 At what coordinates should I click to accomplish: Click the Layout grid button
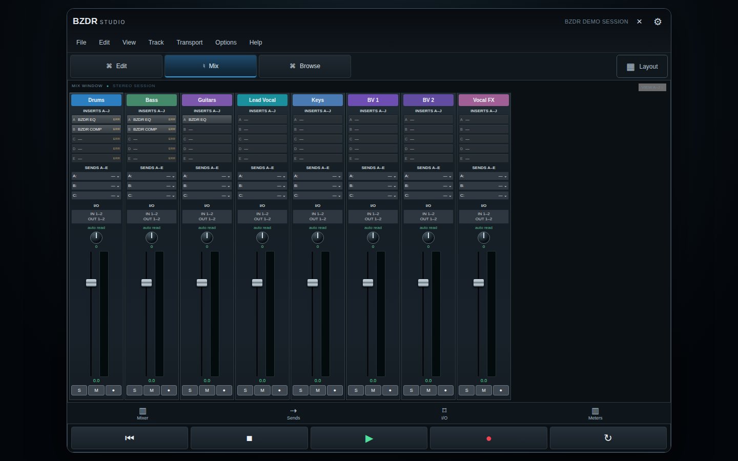[642, 67]
